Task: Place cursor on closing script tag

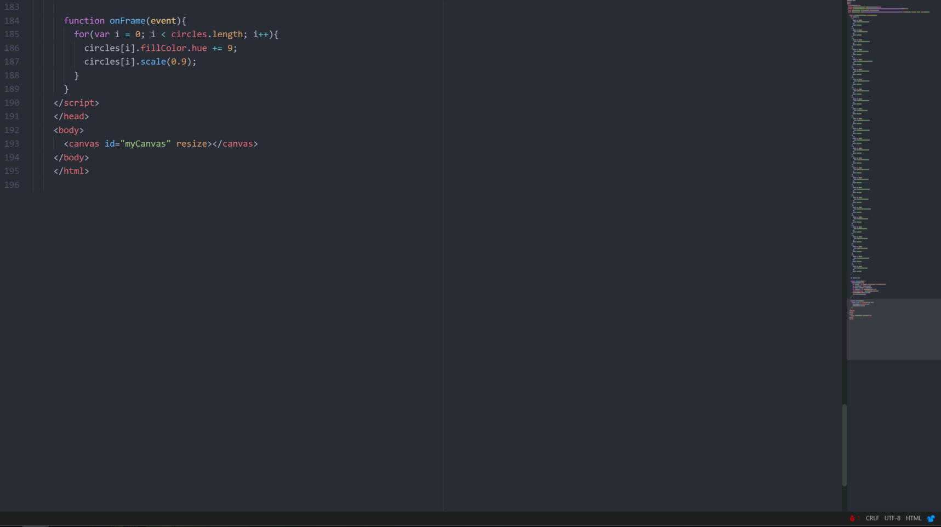Action: (x=76, y=103)
